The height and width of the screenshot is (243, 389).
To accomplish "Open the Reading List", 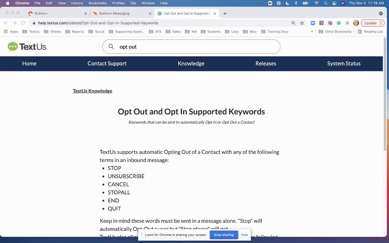I will [370, 31].
